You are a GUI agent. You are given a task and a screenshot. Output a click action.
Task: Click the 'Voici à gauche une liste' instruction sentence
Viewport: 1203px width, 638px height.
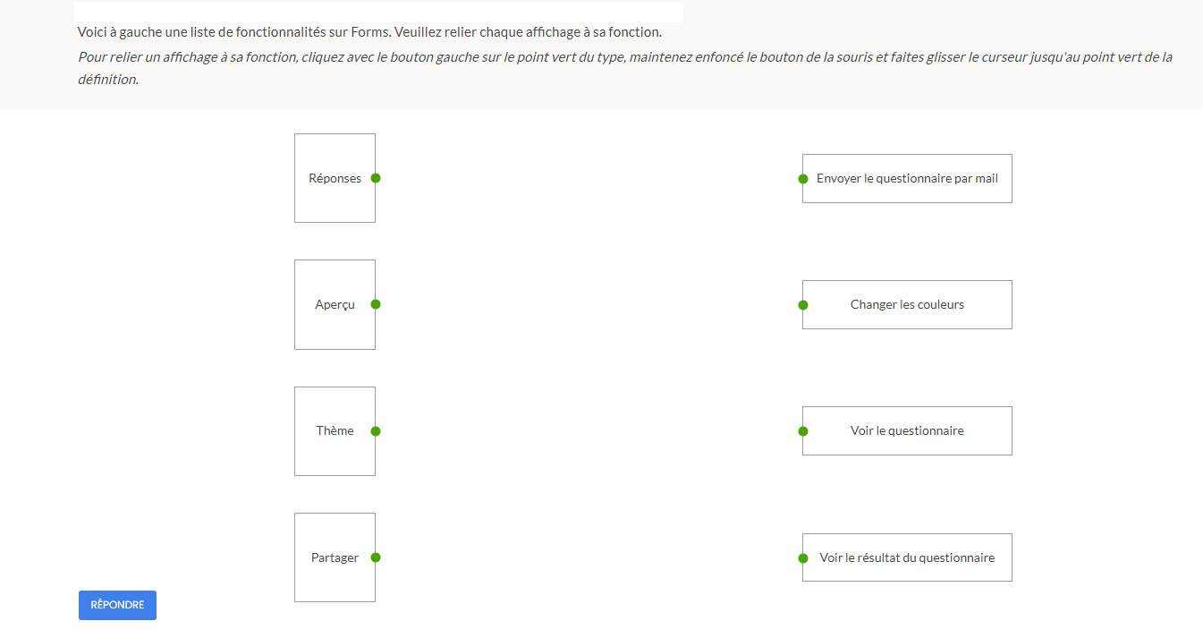(369, 32)
